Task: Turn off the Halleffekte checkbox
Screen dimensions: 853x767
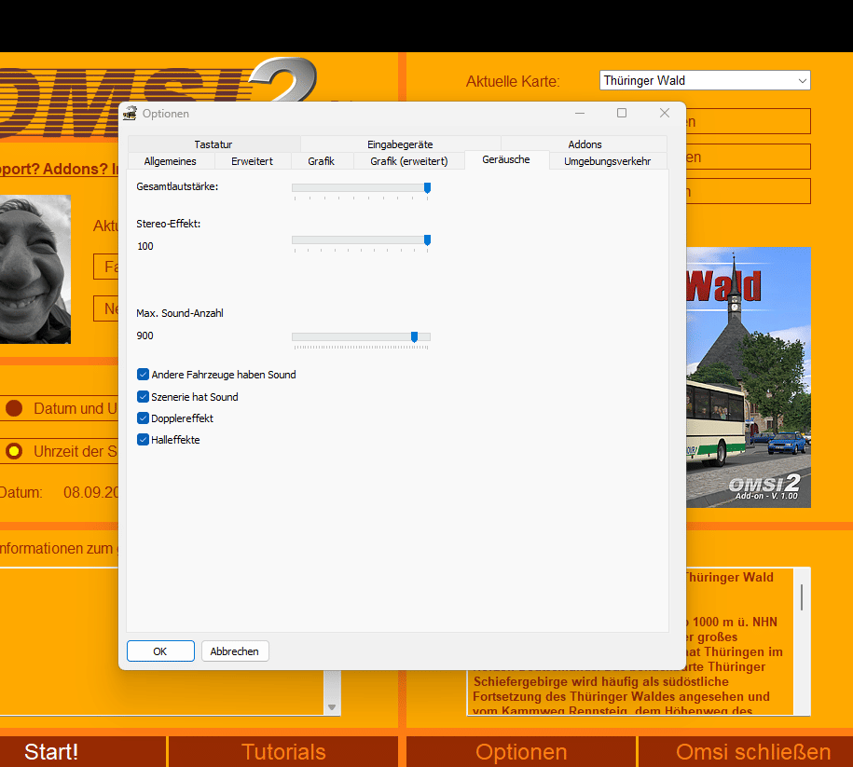Action: tap(144, 440)
